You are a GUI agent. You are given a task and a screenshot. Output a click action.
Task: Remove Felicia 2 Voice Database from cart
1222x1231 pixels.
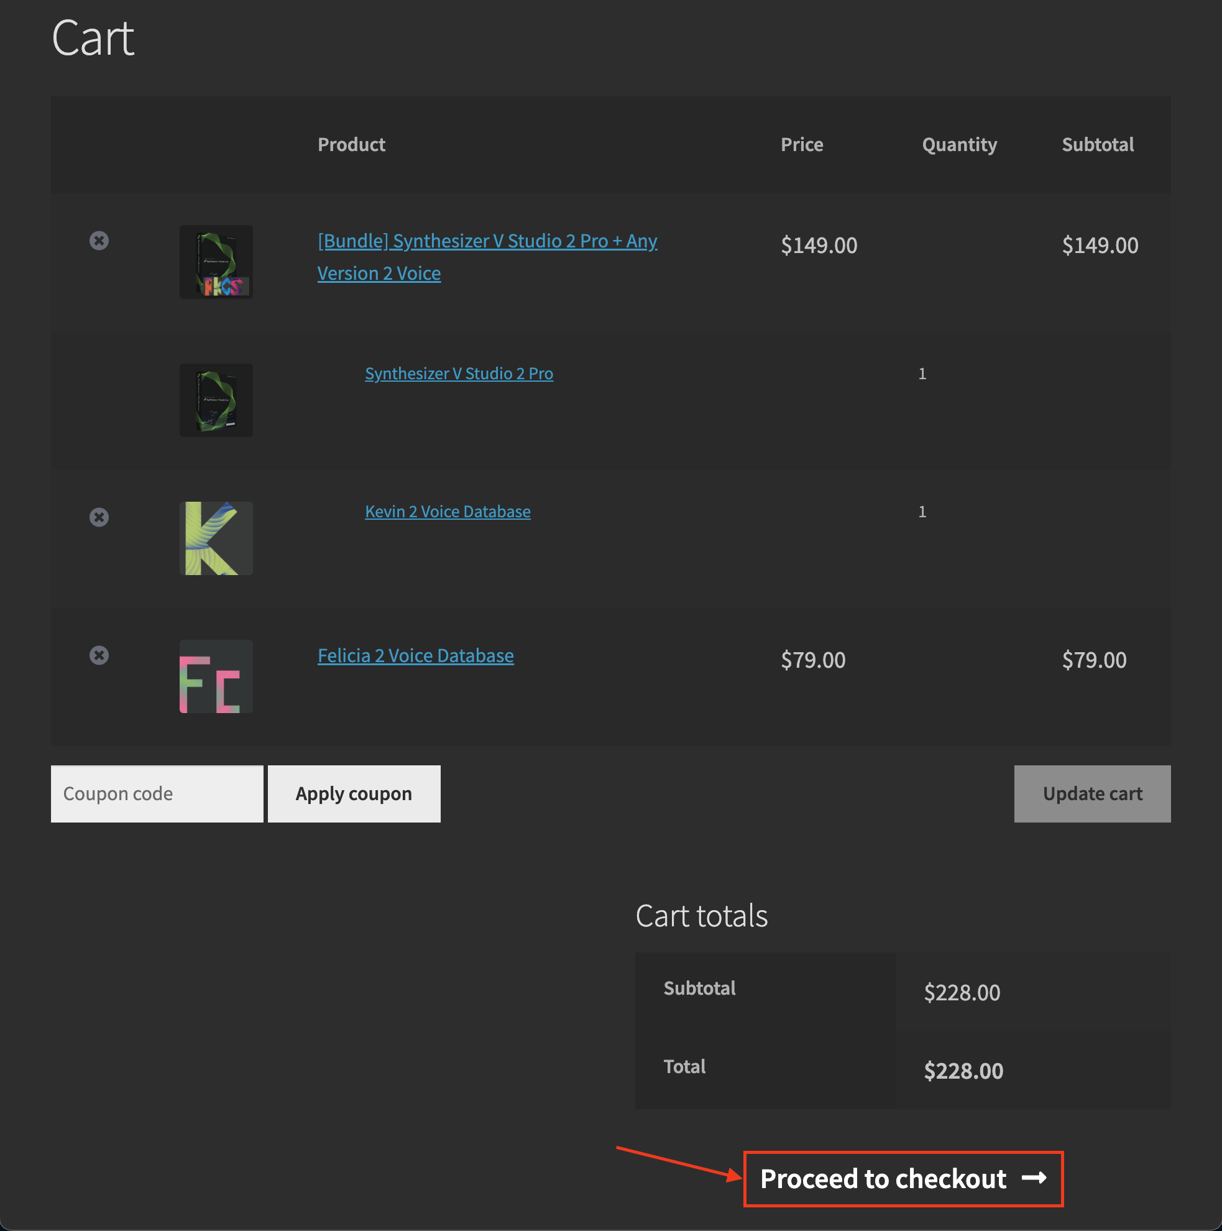[x=99, y=656]
